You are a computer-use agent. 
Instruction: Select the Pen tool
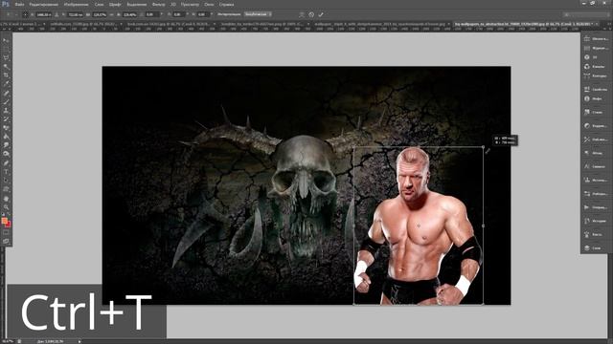click(6, 163)
